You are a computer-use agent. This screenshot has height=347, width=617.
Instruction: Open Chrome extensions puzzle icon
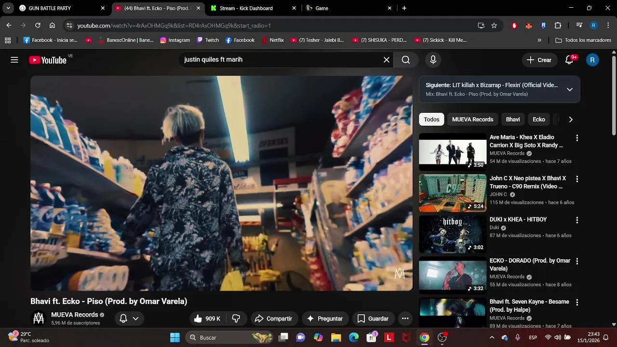[558, 26]
